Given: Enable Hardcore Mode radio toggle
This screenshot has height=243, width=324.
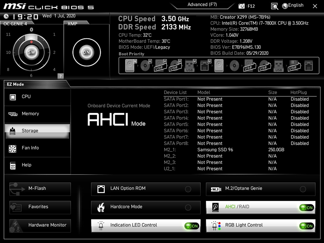Looking at the screenshot, I should (x=188, y=207).
